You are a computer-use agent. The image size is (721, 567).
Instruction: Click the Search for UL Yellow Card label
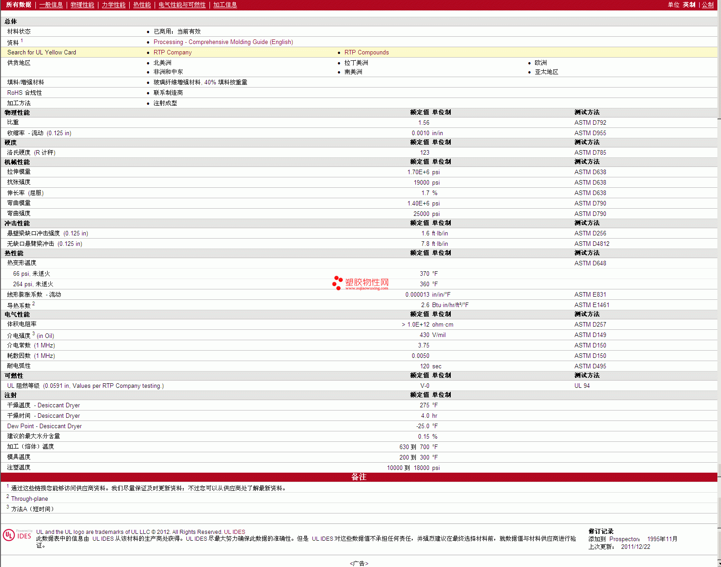pos(42,53)
